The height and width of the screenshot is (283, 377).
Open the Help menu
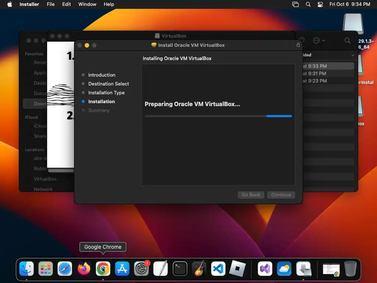pos(109,4)
